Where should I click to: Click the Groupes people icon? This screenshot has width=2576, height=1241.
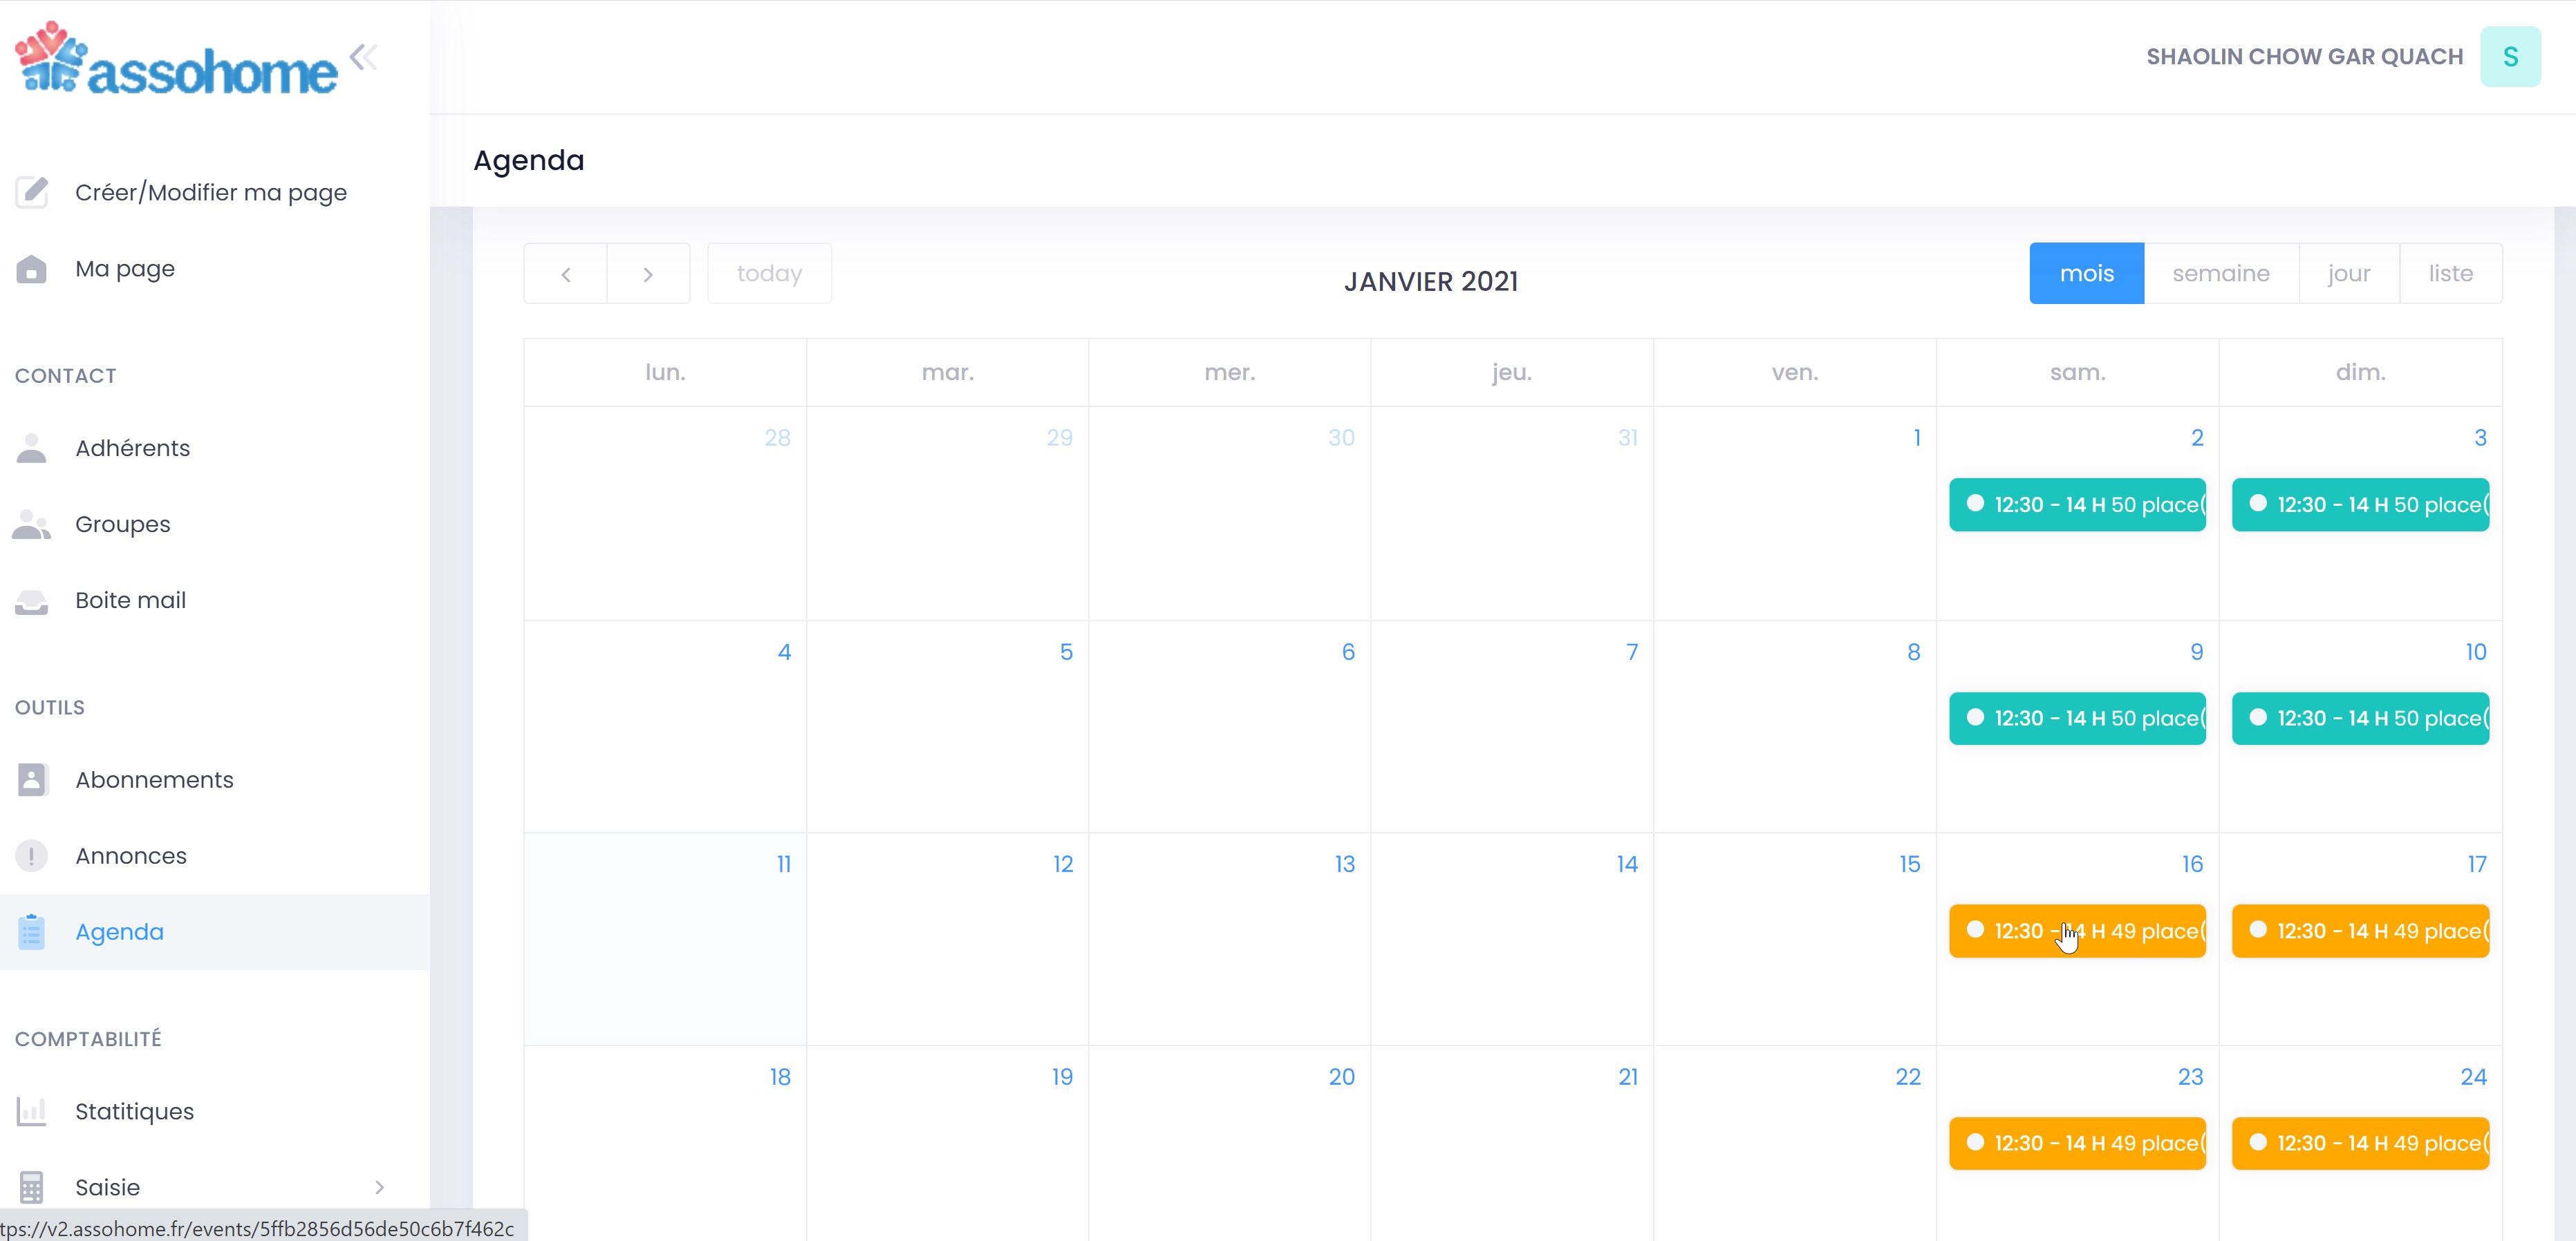(x=32, y=524)
